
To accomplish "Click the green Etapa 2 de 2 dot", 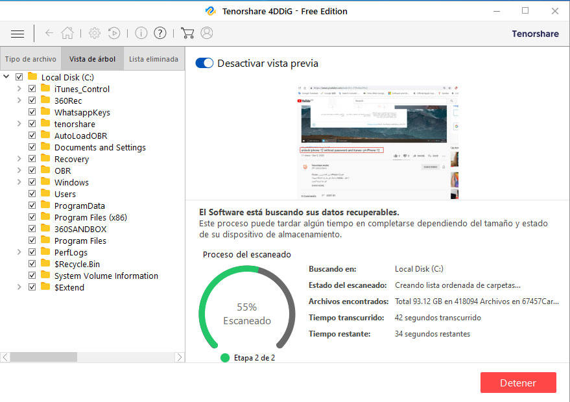I will [x=225, y=358].
